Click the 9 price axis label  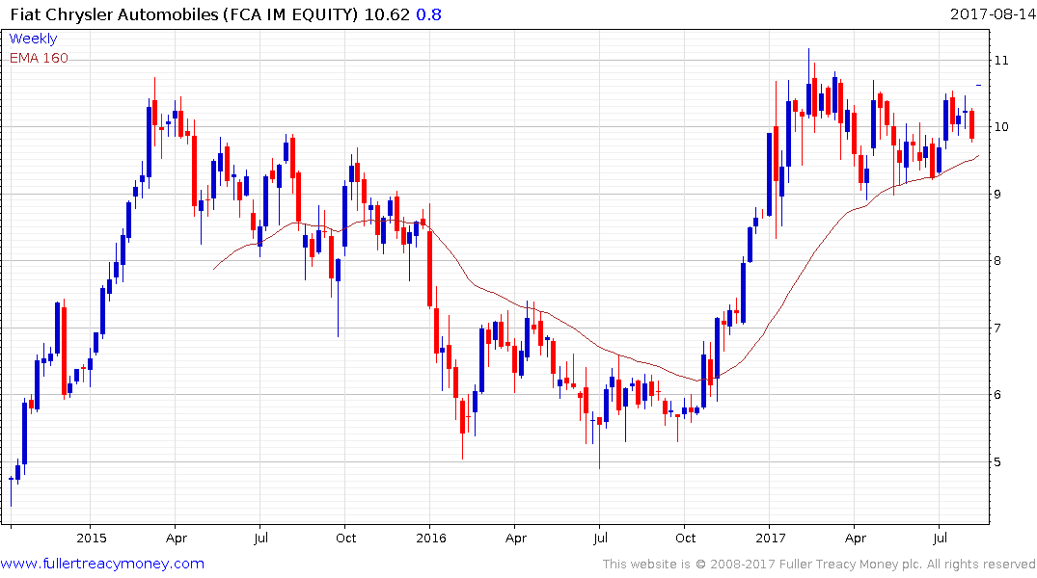(998, 195)
